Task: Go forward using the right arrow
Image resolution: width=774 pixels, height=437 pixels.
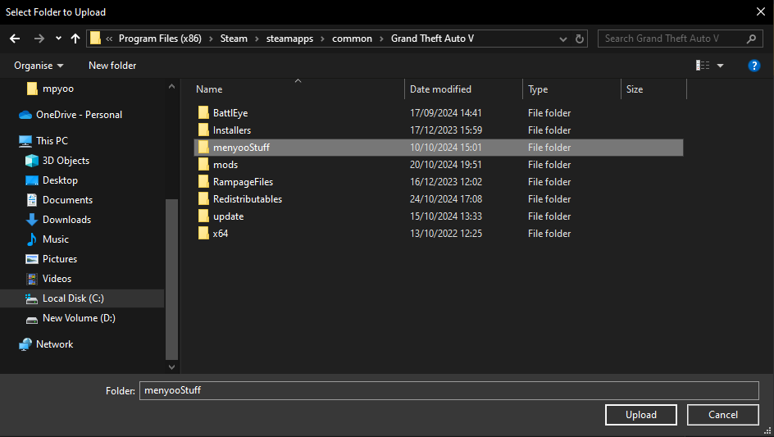Action: click(x=39, y=39)
